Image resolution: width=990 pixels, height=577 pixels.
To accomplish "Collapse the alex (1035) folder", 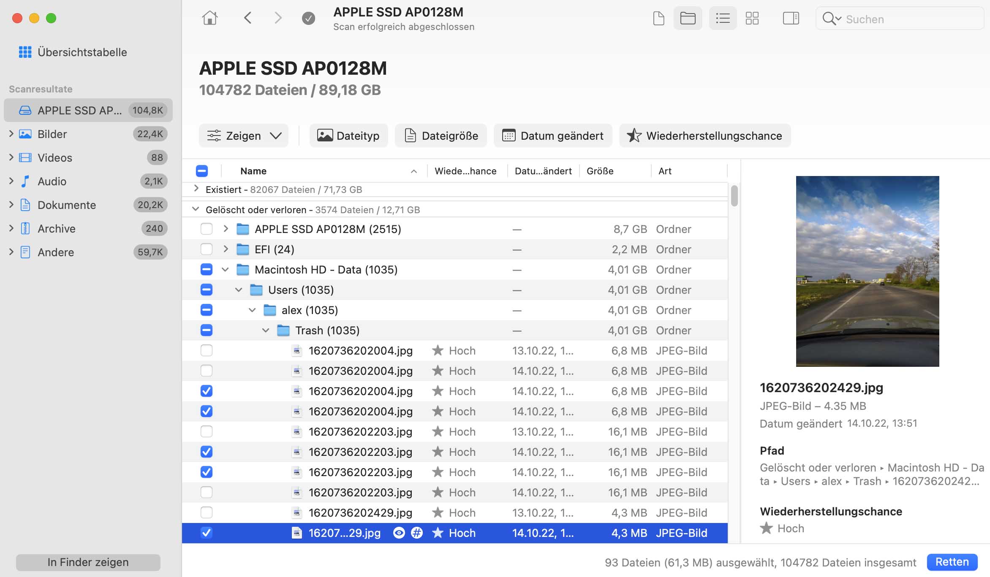I will click(252, 310).
